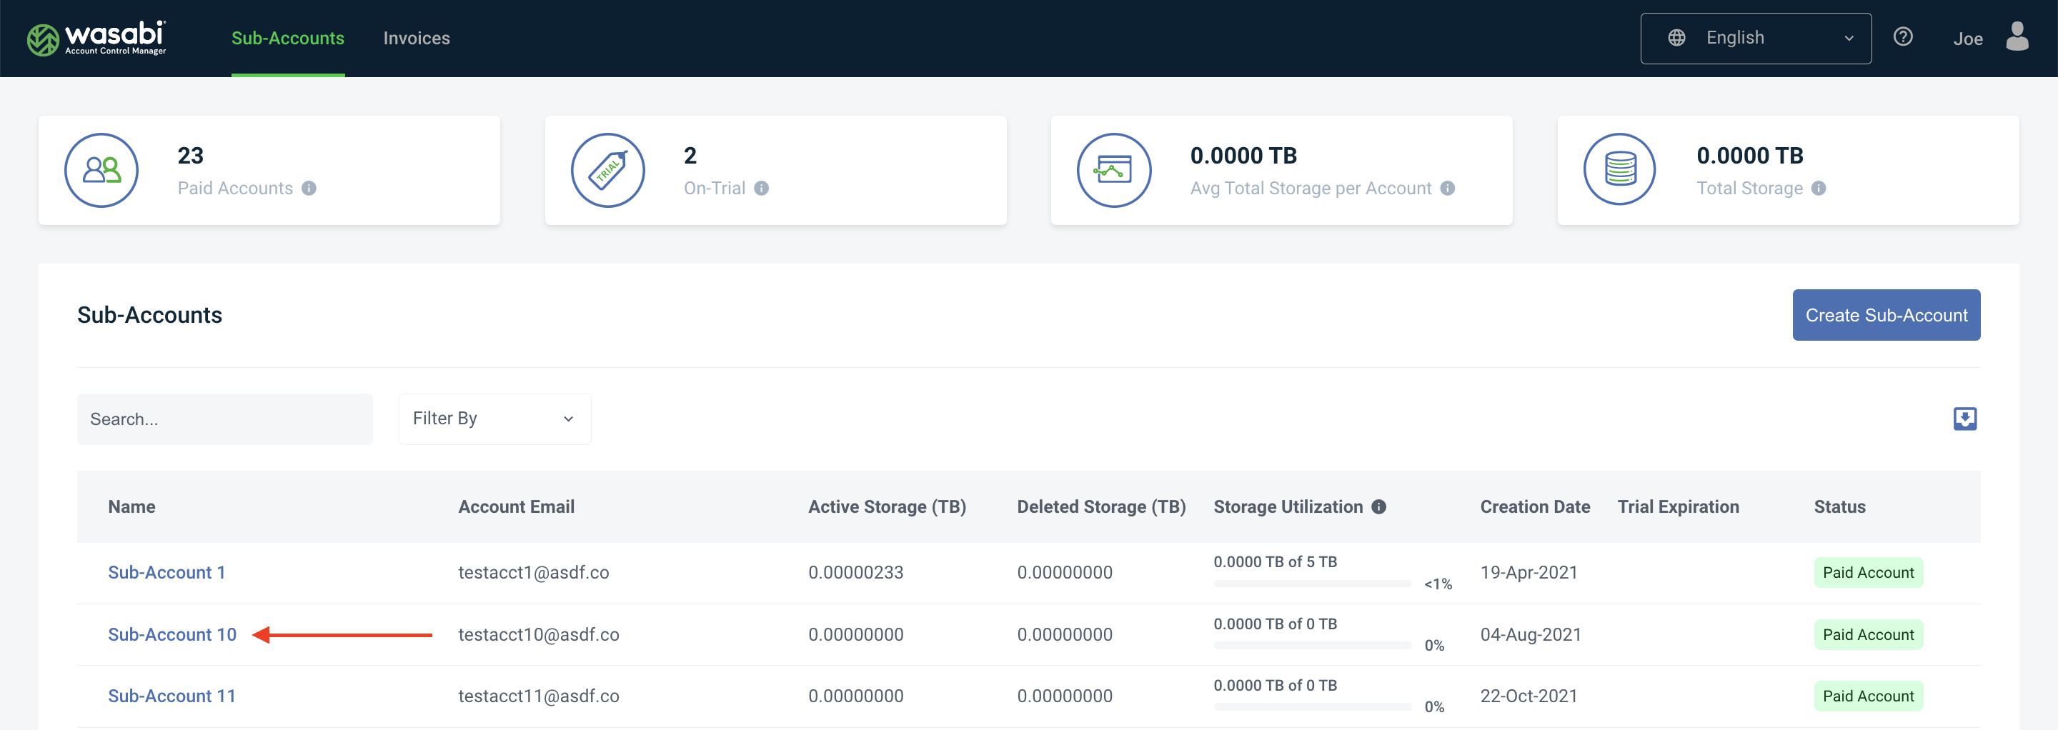
Task: Click the 0.00000233 active storage value
Action: pyautogui.click(x=855, y=573)
